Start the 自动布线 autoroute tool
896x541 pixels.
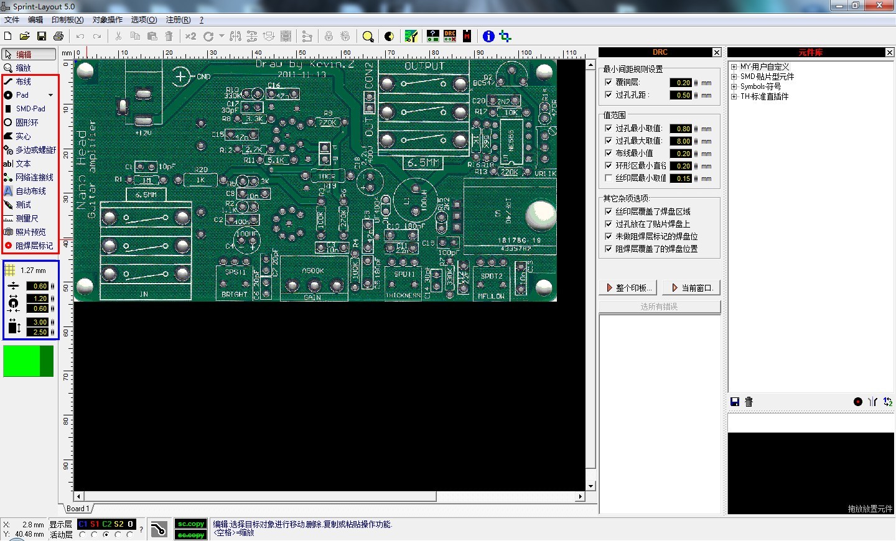click(x=29, y=191)
